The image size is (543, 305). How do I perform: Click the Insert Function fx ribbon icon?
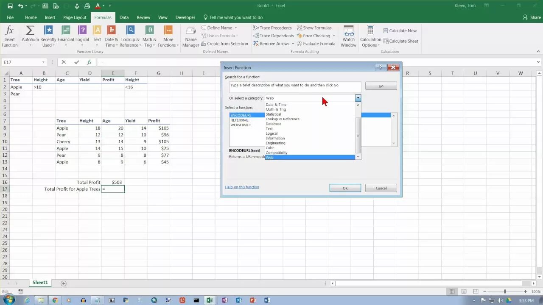(x=9, y=36)
